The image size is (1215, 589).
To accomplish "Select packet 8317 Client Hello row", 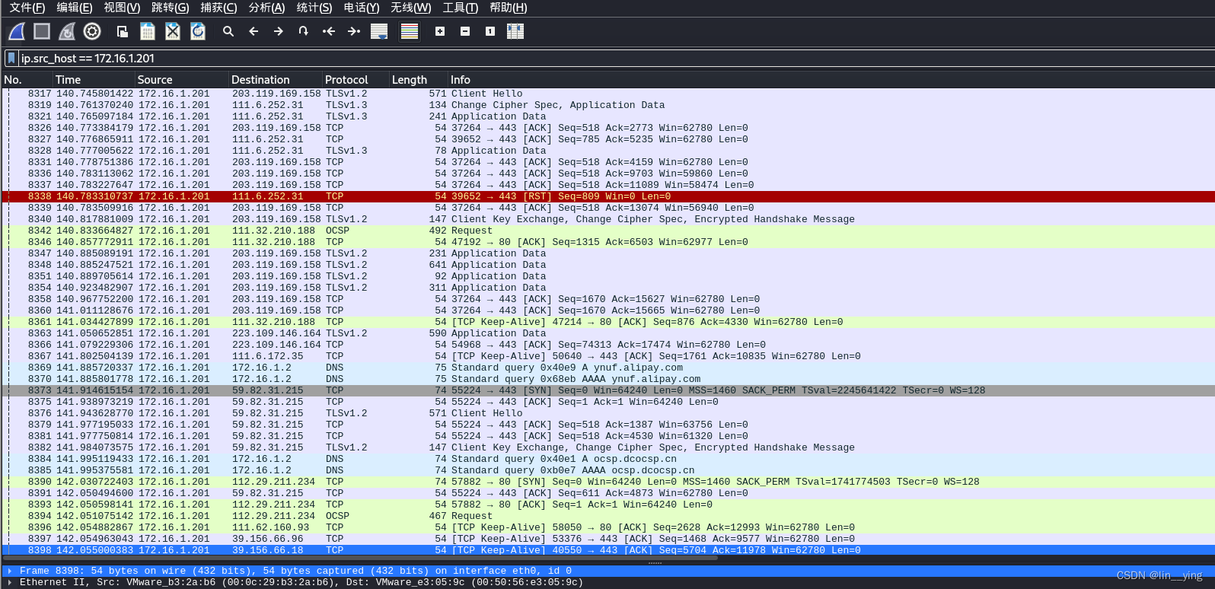I will (x=607, y=94).
